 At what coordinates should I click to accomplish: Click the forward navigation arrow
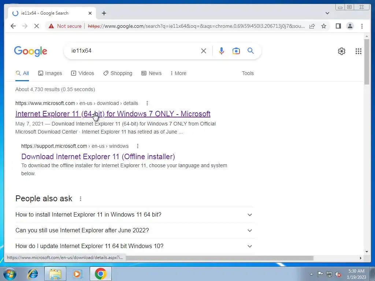25,26
